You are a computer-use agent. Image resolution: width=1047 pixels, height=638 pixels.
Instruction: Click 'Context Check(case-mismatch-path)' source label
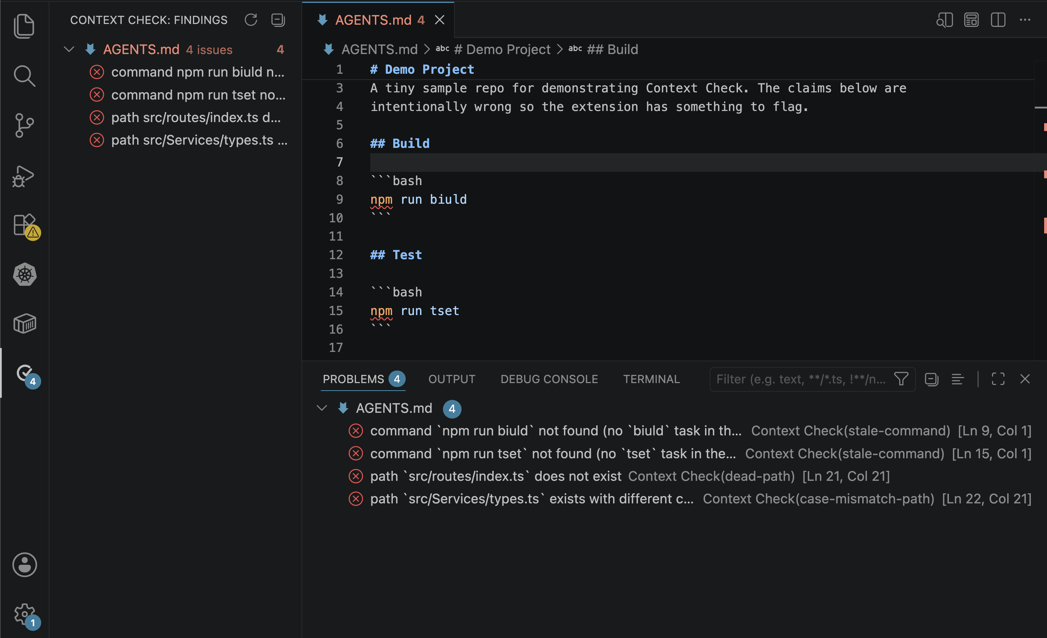819,499
